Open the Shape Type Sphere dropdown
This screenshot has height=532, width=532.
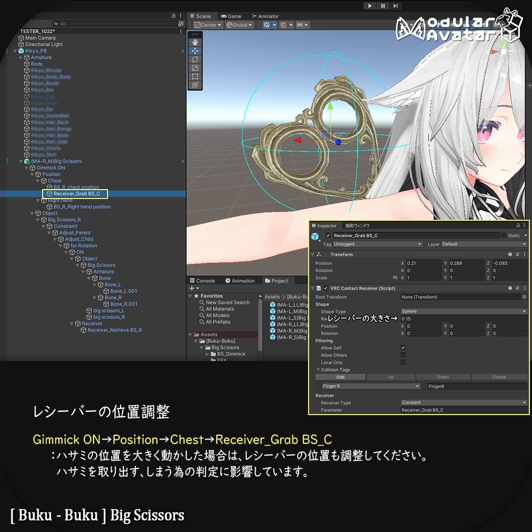(x=462, y=311)
